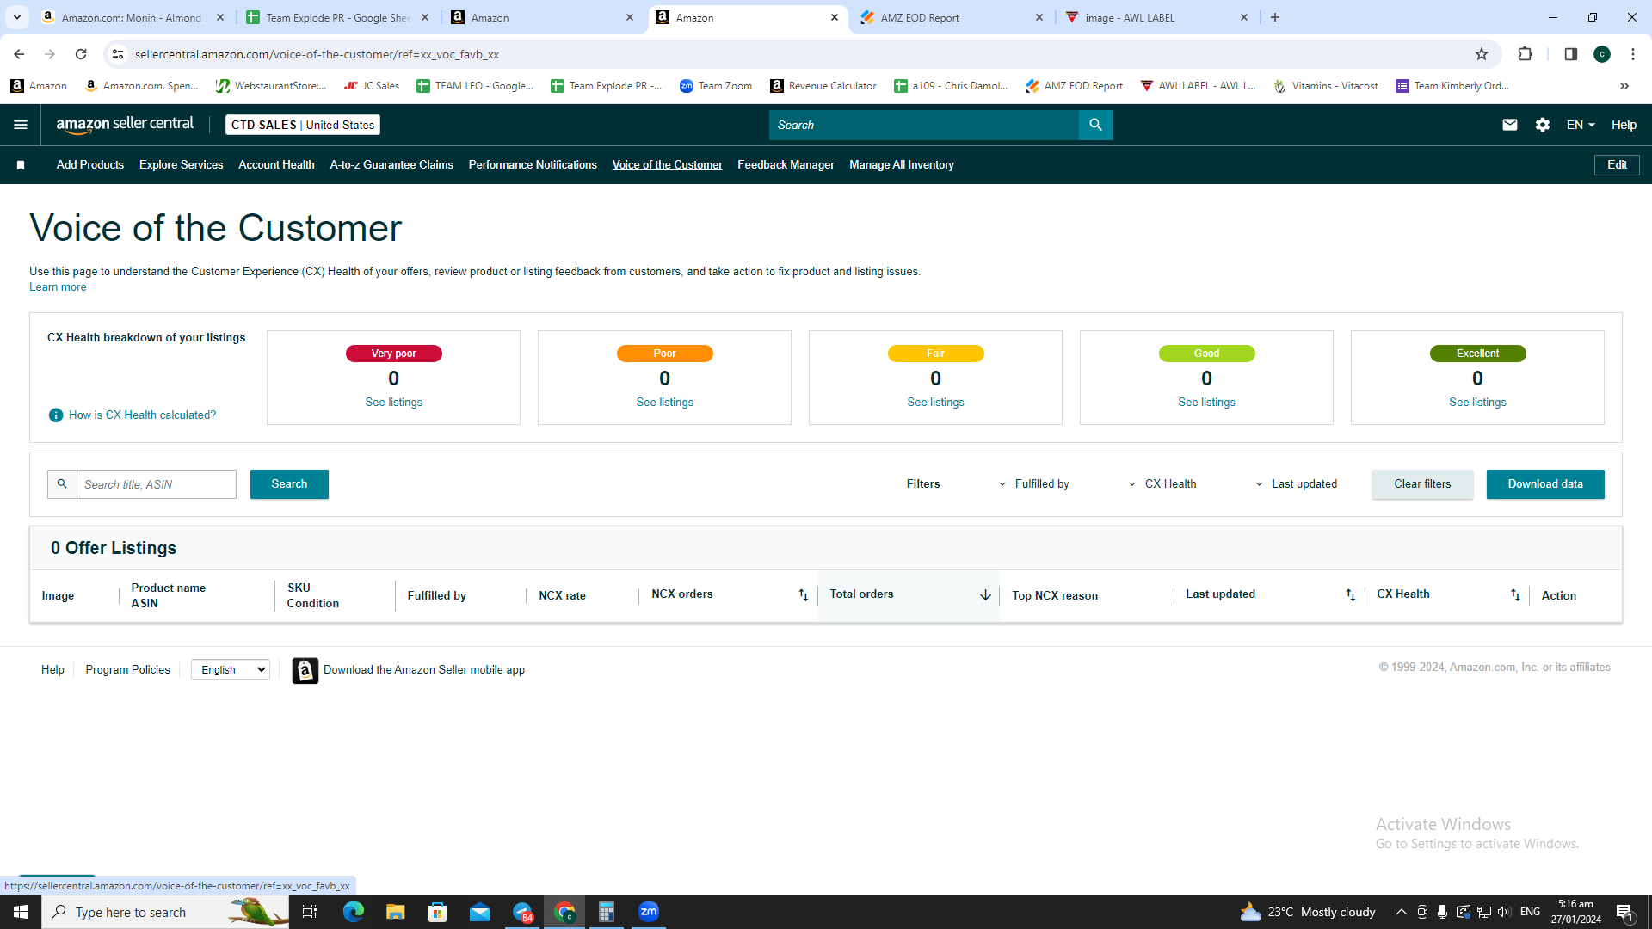Open the messages envelope icon
This screenshot has width=1652, height=929.
[x=1509, y=125]
